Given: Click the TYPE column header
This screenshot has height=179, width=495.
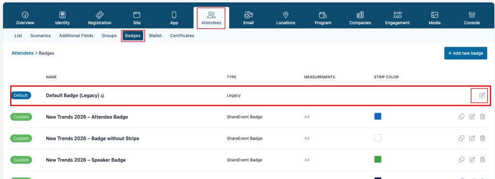Looking at the screenshot, I should pos(232,77).
